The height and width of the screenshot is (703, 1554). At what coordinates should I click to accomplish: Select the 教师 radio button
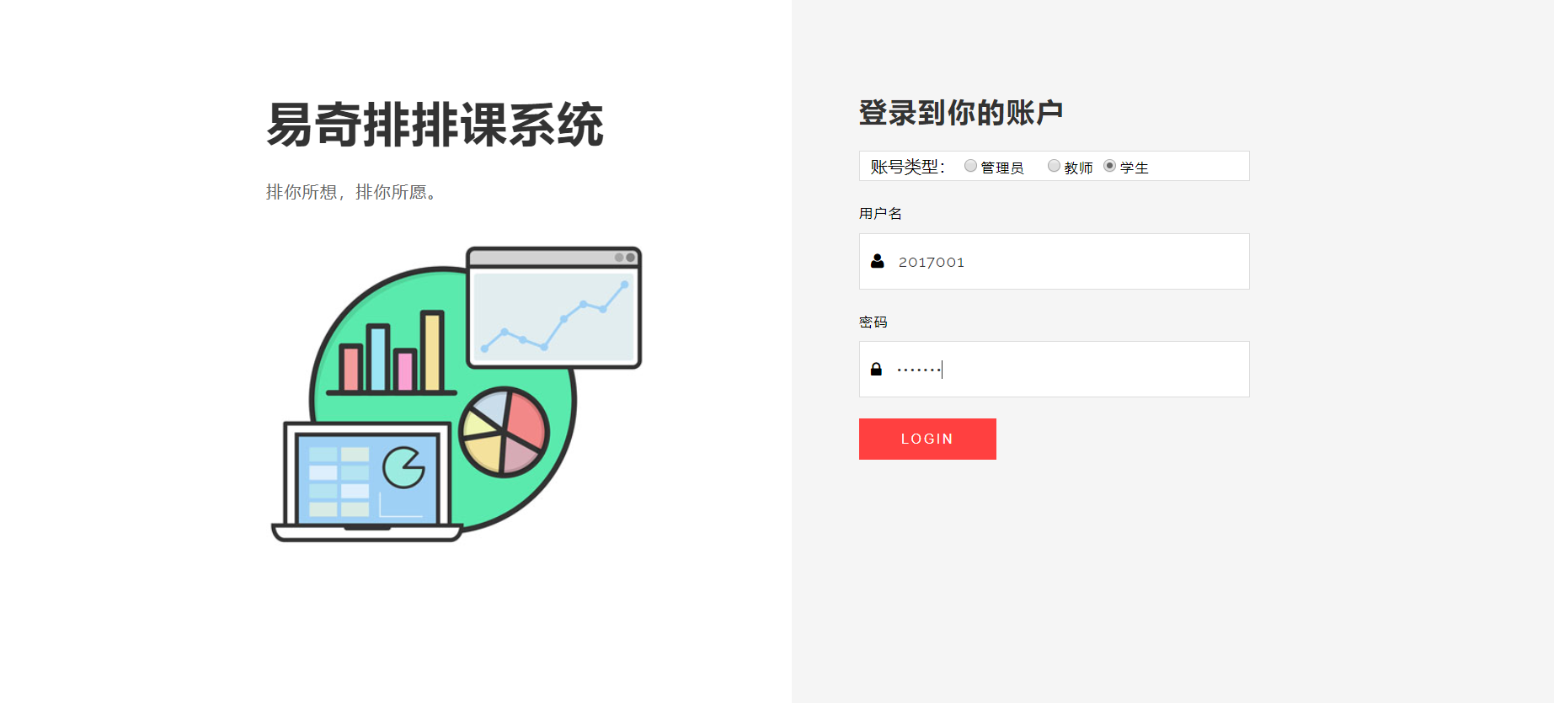point(1054,166)
